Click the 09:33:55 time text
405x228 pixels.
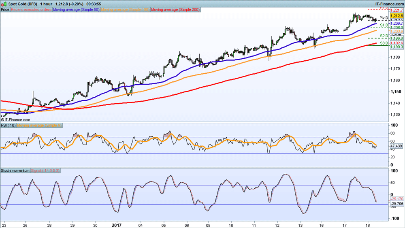pos(94,4)
